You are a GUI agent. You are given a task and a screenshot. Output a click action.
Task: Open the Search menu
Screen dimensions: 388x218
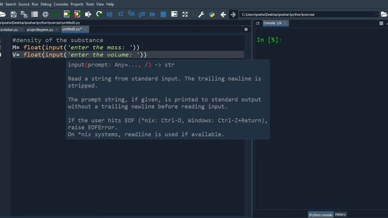pyautogui.click(x=11, y=4)
